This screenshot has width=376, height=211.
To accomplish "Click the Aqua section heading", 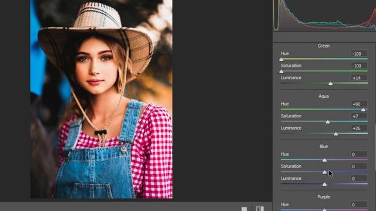I will (324, 96).
